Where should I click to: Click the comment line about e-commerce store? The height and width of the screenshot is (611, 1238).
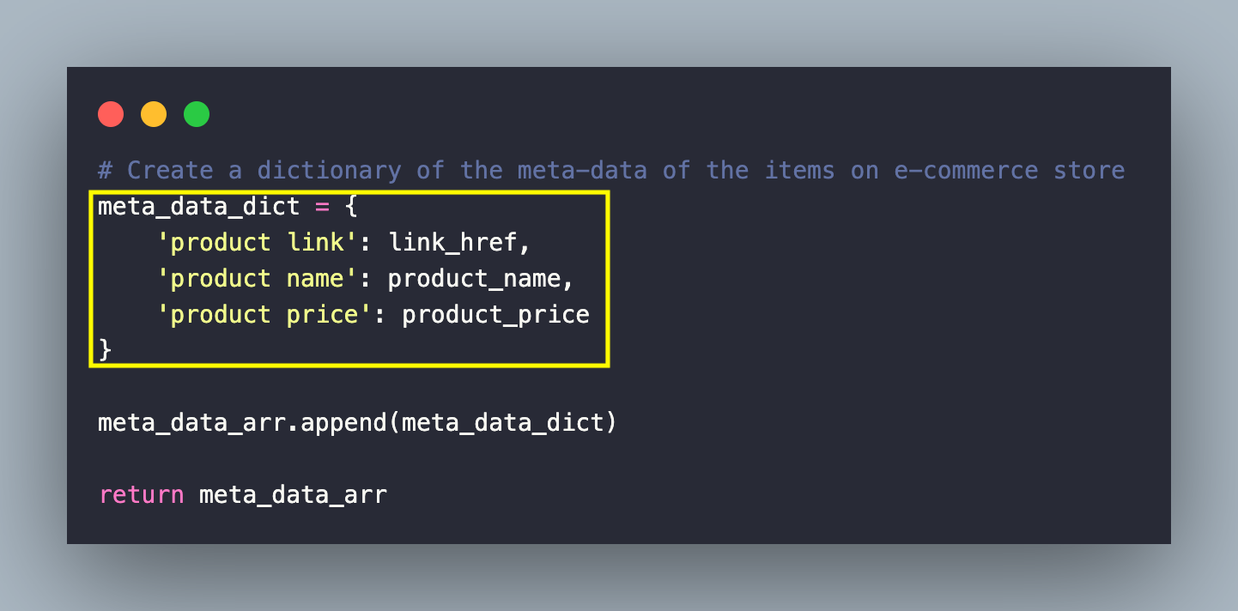610,170
